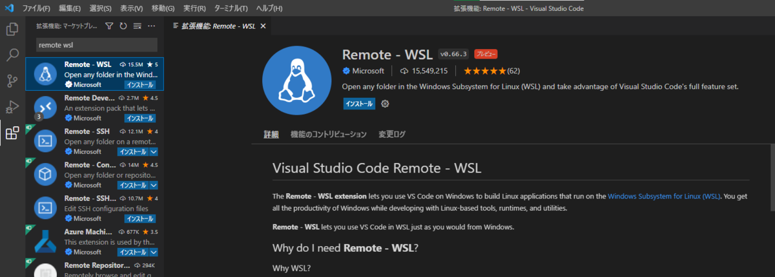Close the Remote - WSL extension tab
Image resolution: width=775 pixels, height=277 pixels.
(x=263, y=26)
